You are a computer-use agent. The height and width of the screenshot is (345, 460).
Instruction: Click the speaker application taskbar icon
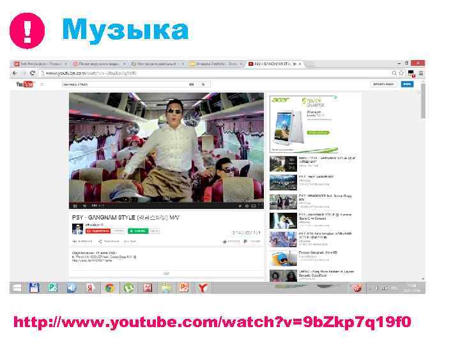click(72, 288)
